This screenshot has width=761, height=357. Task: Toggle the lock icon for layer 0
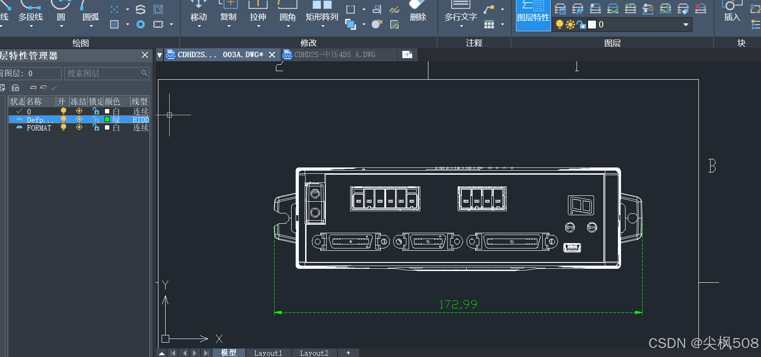95,111
